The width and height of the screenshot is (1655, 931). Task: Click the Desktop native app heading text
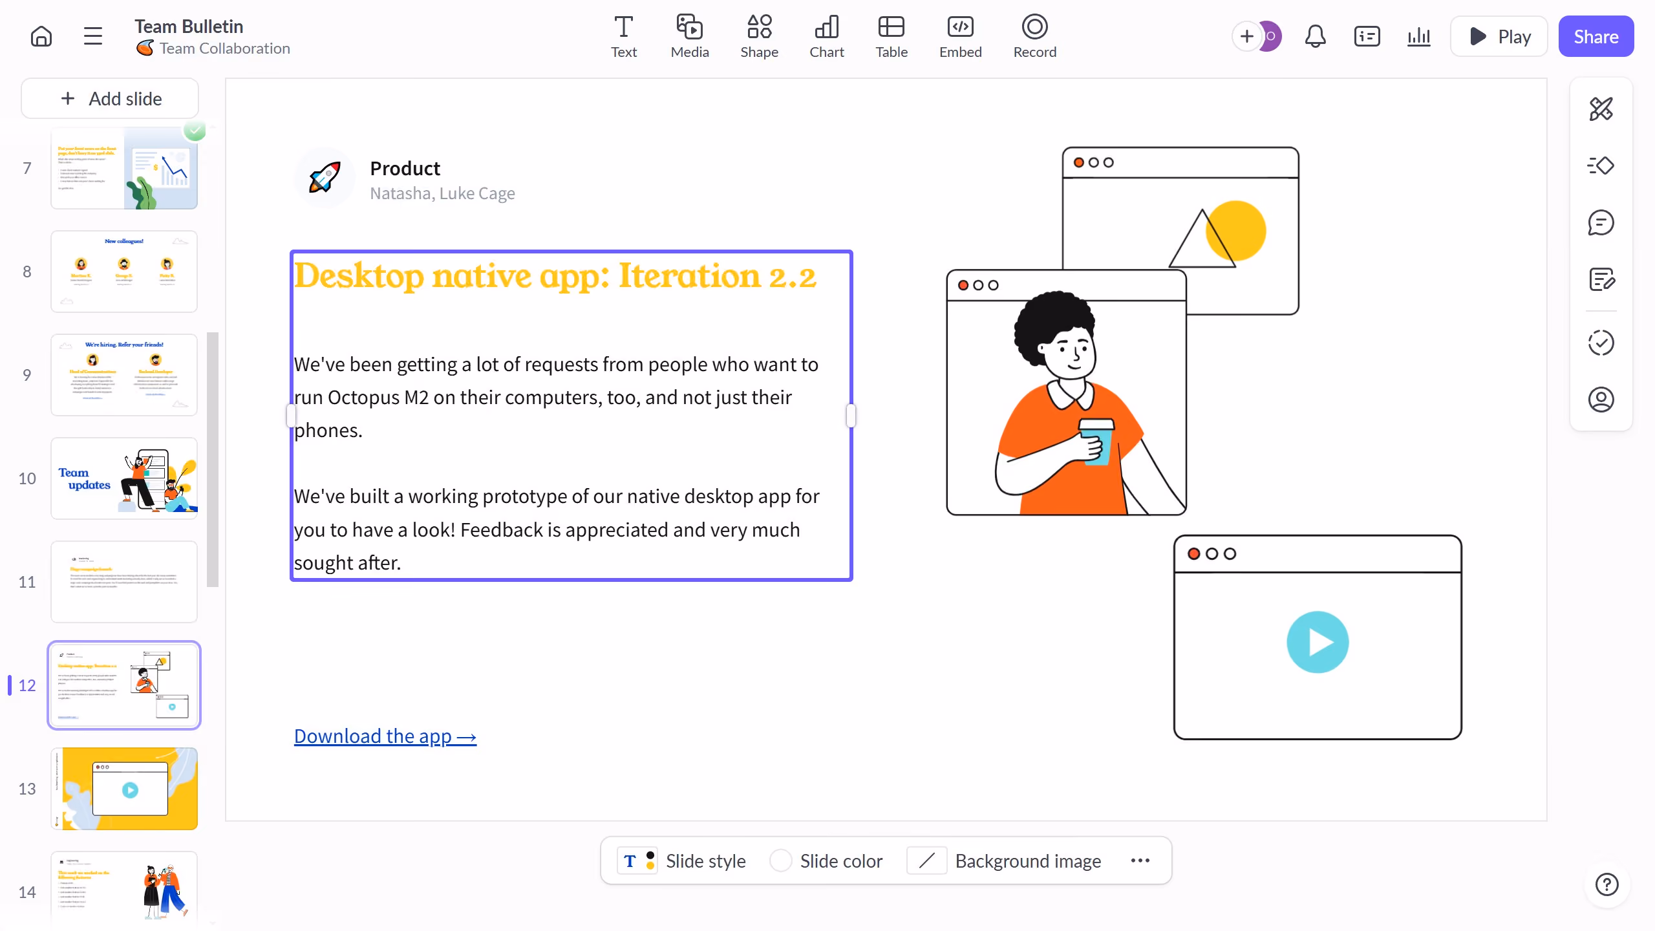(x=555, y=276)
